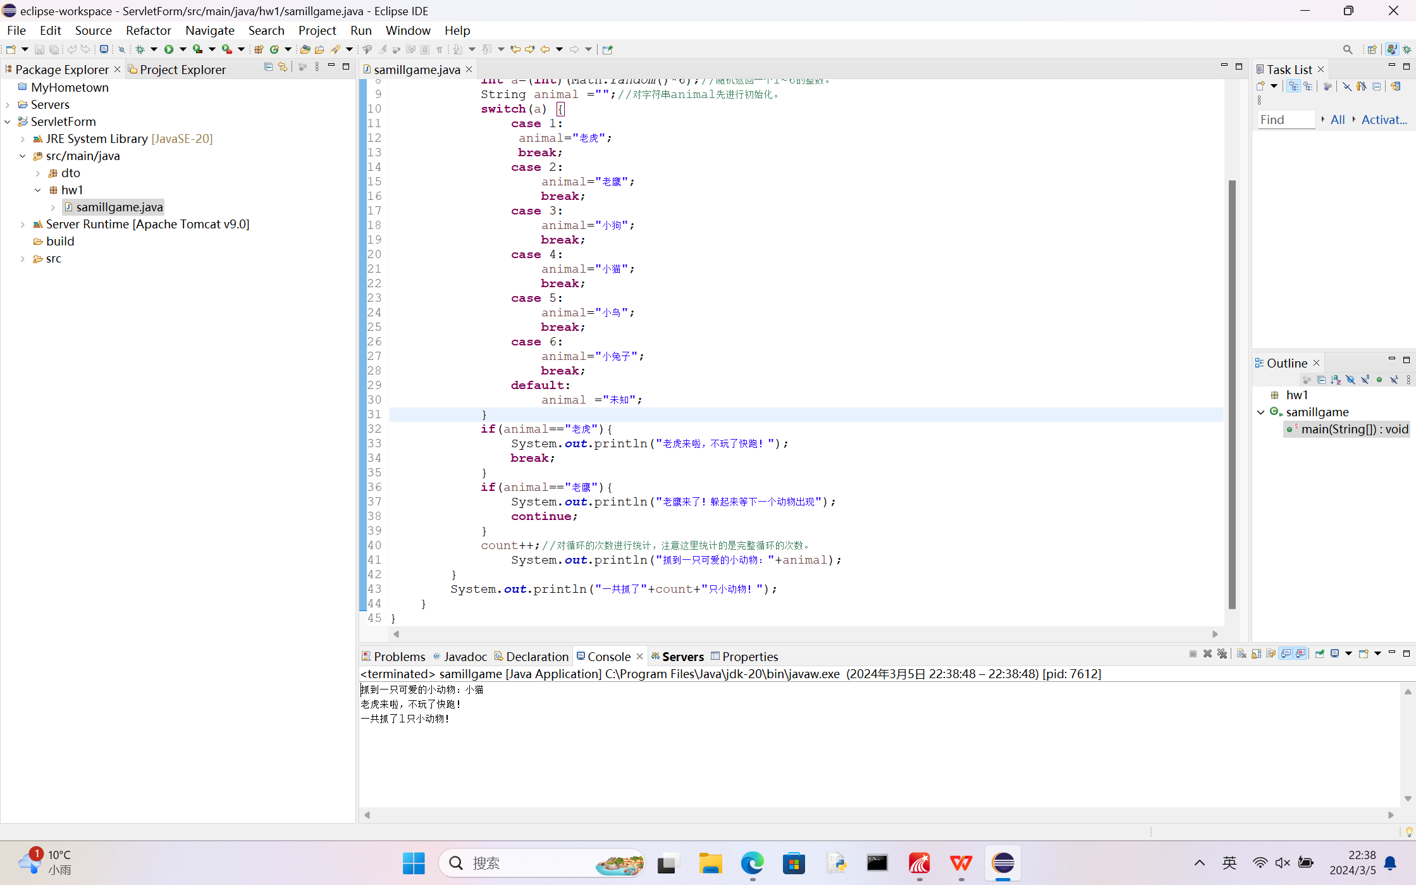This screenshot has width=1416, height=885.
Task: Toggle Link with Editor in Package Explorer
Action: coord(283,67)
